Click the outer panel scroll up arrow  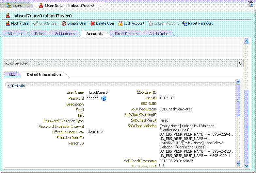(246, 41)
